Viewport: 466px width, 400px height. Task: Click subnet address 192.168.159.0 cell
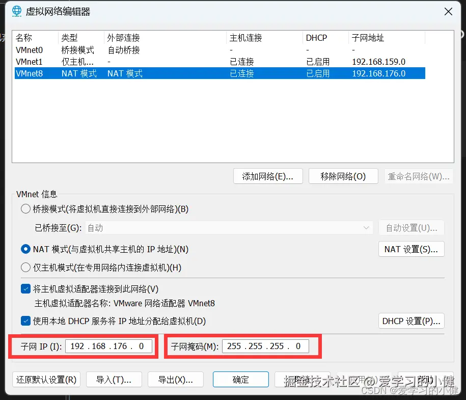(378, 62)
